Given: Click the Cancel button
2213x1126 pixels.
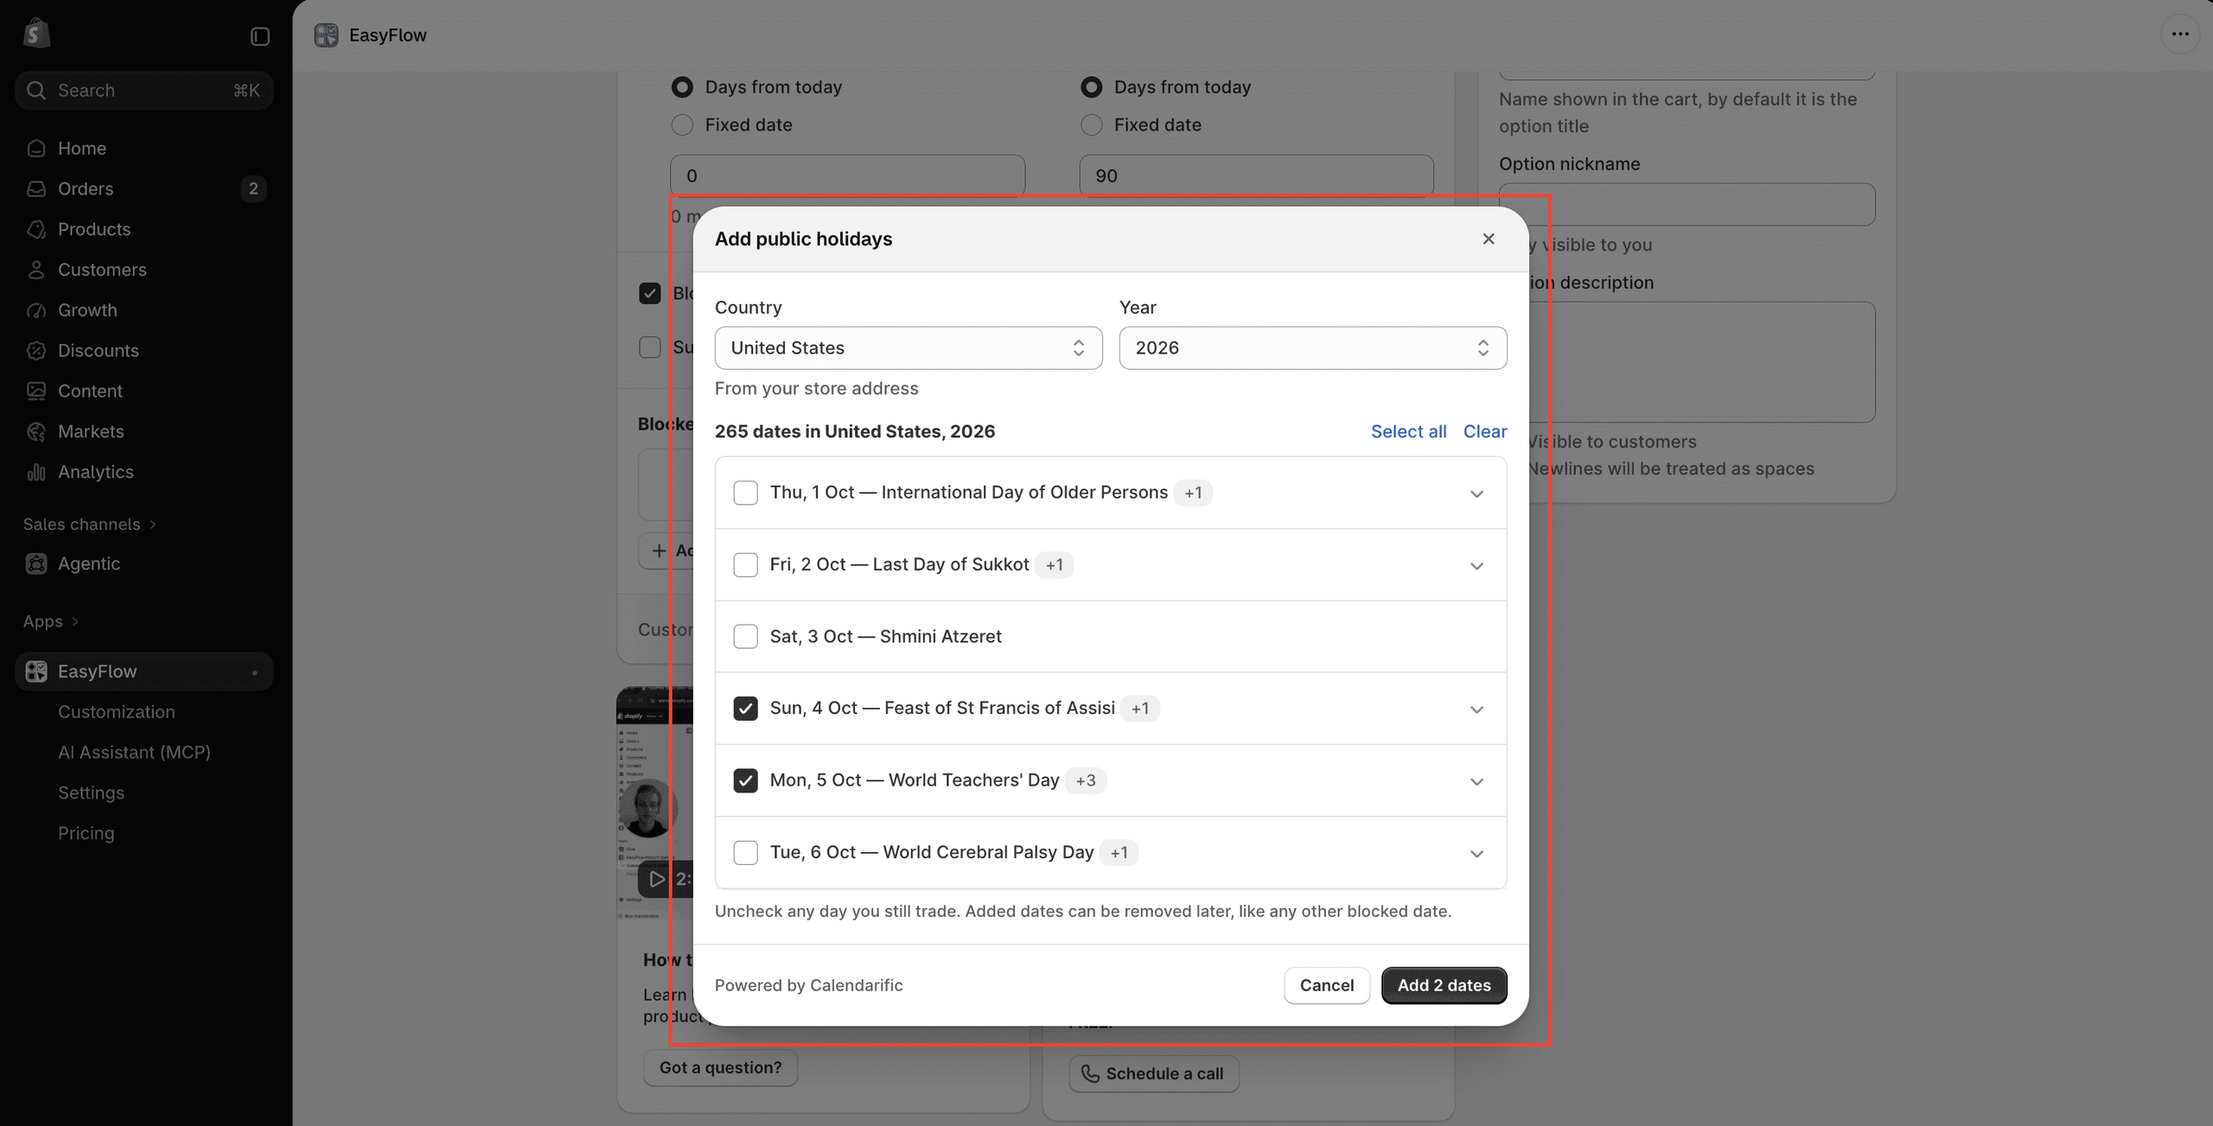Looking at the screenshot, I should tap(1327, 985).
